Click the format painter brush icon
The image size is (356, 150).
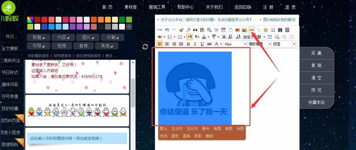click(x=181, y=30)
